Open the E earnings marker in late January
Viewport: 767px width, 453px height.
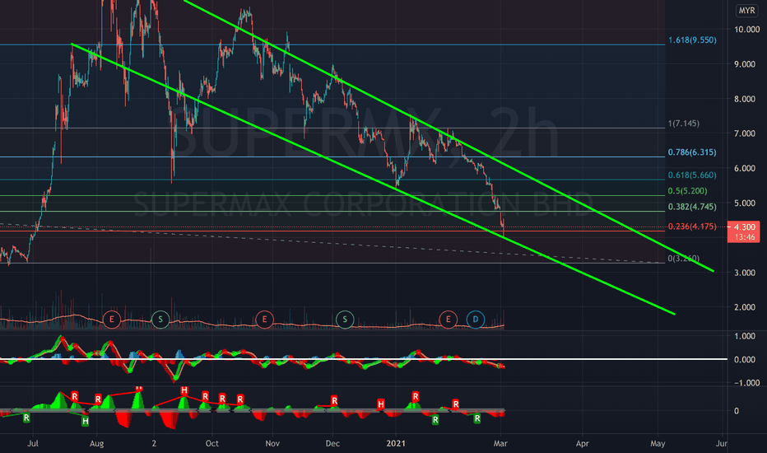(448, 320)
